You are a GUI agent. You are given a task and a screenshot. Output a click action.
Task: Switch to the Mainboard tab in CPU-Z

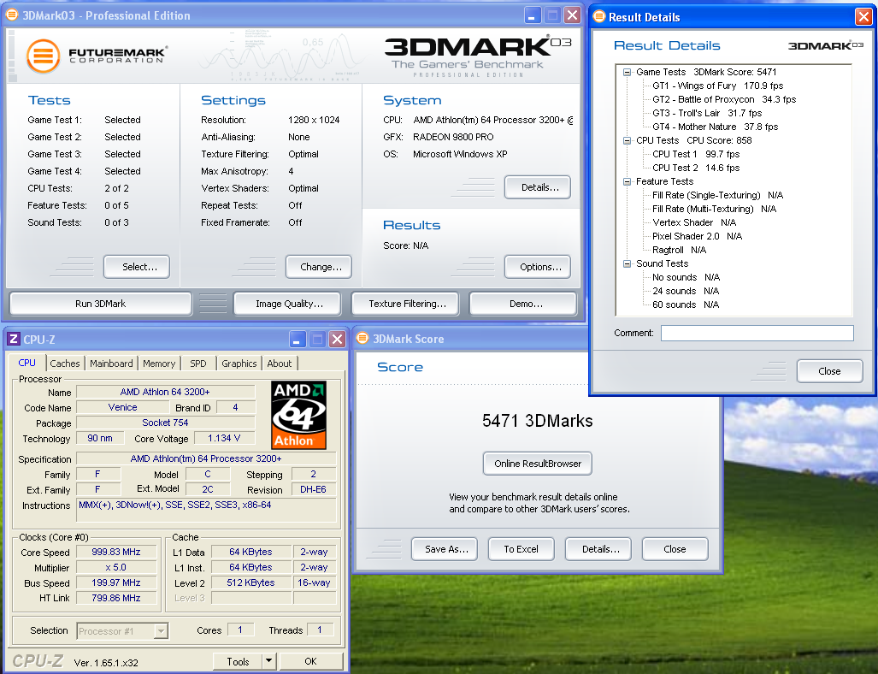111,364
